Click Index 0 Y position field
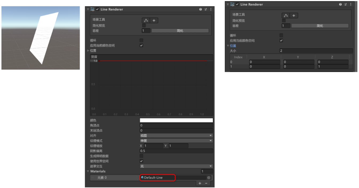The width and height of the screenshot is (359, 188). [299, 62]
